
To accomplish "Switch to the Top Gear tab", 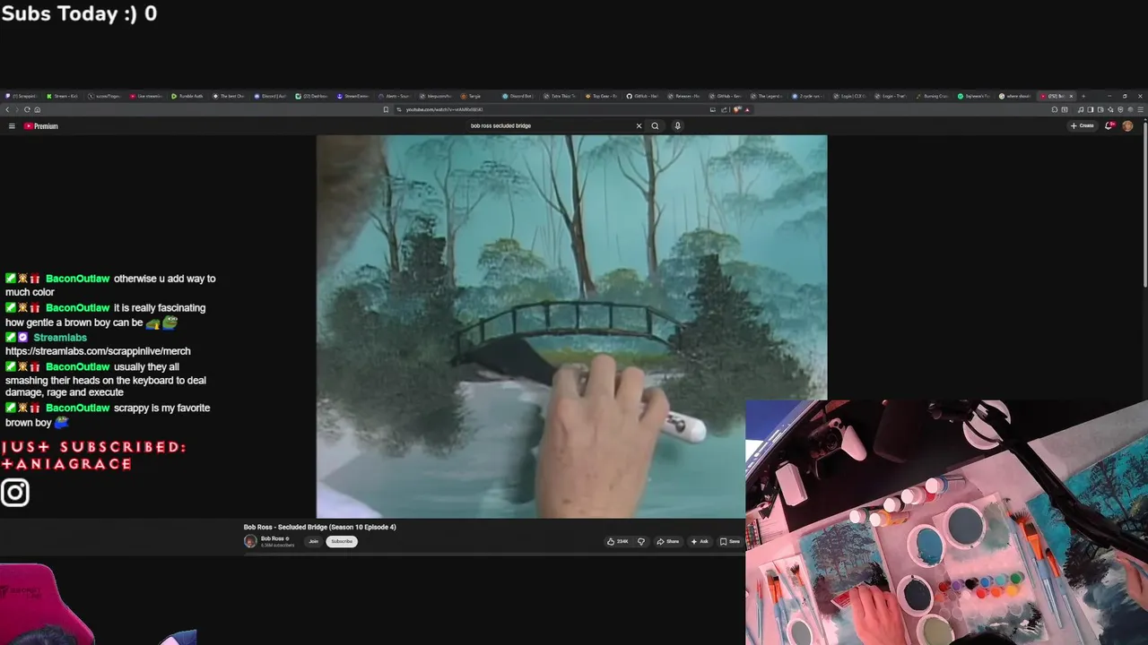I will click(601, 96).
